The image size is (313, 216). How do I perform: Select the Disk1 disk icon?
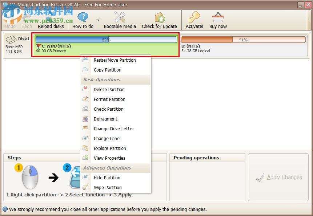11,40
